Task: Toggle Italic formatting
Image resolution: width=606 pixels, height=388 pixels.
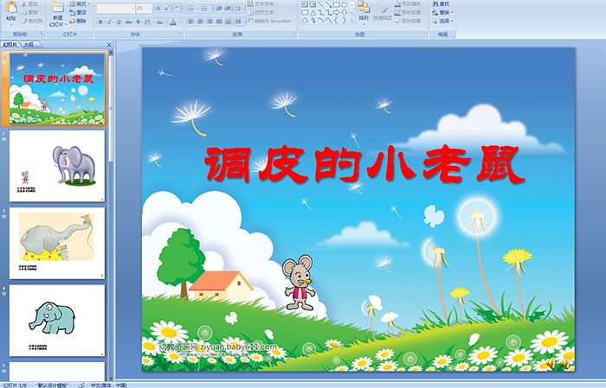Action: tap(109, 22)
